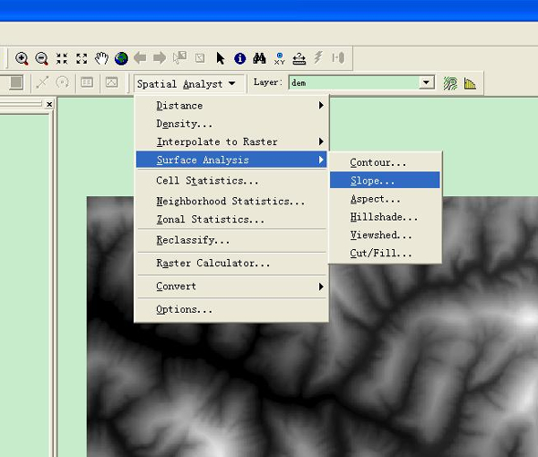Click Reclassify in the Spatial Analyst menu
Image resolution: width=538 pixels, height=457 pixels.
click(x=193, y=240)
